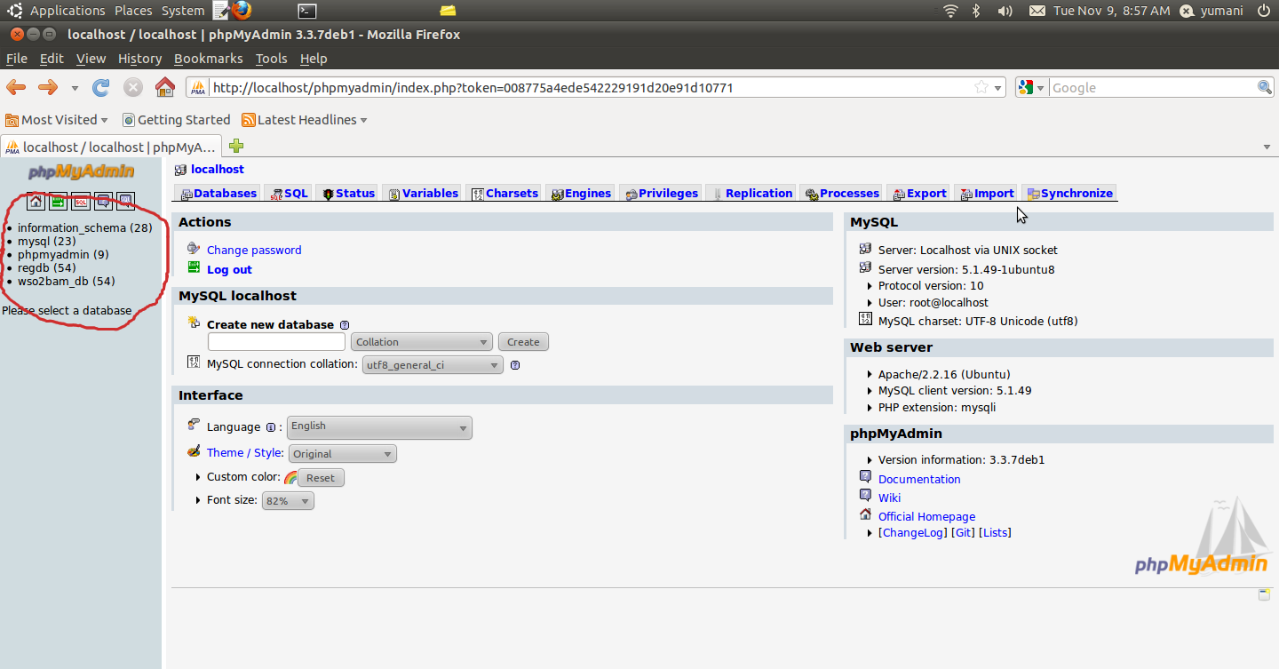Open Status tab

(348, 193)
